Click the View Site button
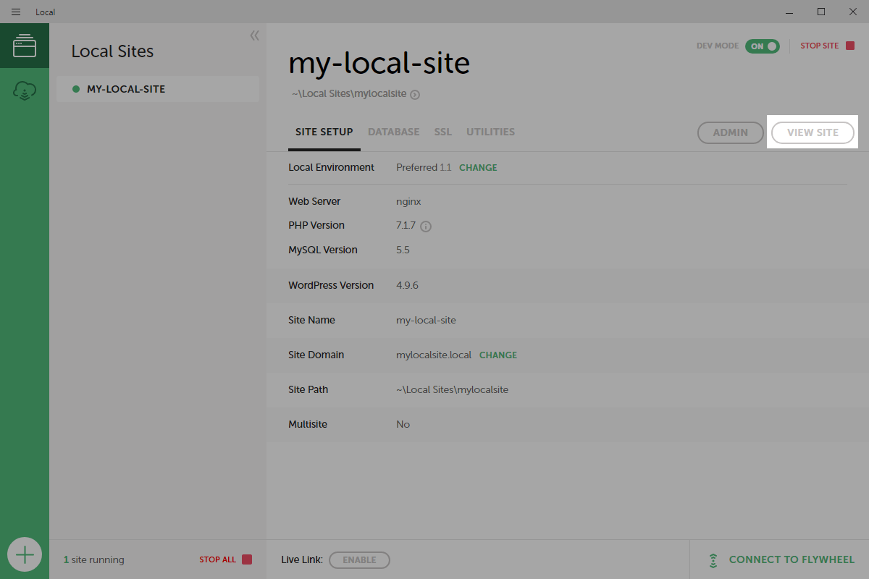869x579 pixels. pos(813,132)
